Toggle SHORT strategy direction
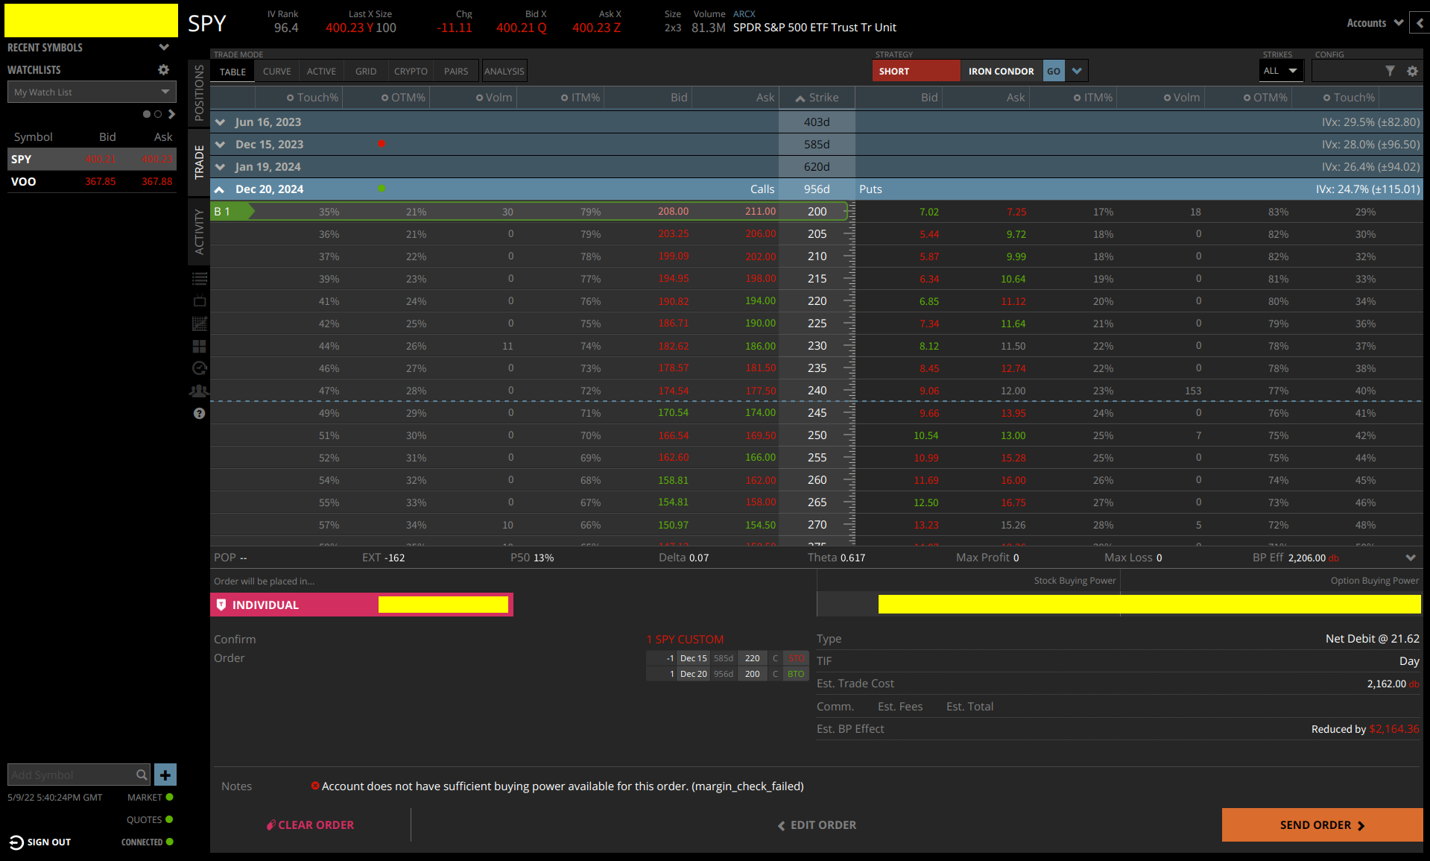1430x861 pixels. tap(916, 71)
